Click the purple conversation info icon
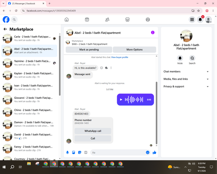 point(153,33)
